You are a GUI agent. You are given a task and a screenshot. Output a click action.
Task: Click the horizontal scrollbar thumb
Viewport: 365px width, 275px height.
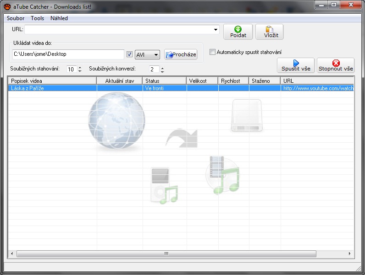166,253
